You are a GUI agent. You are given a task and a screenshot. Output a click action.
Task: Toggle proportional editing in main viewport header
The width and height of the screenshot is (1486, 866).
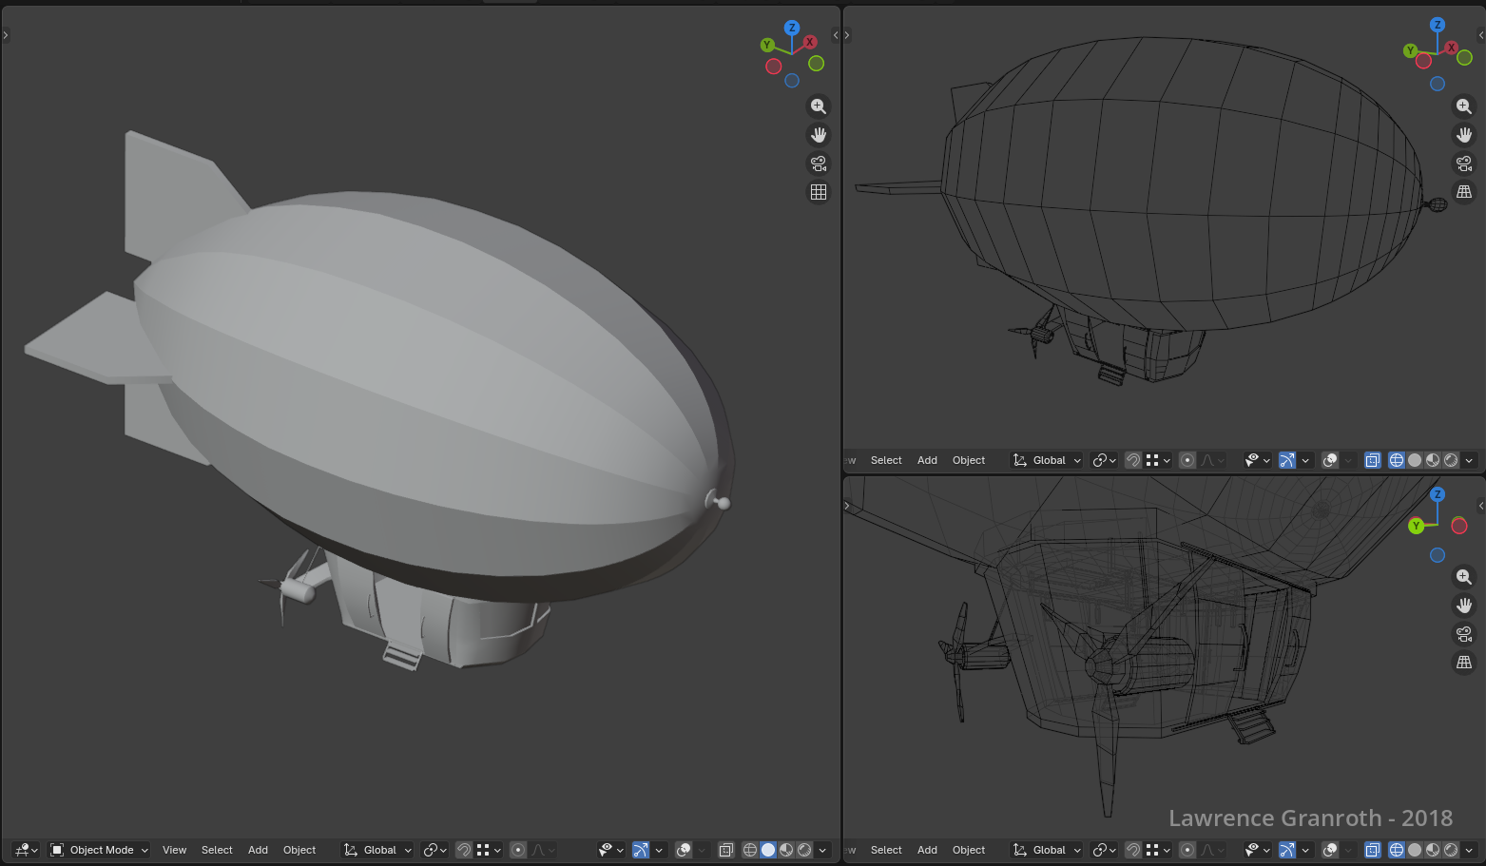tap(518, 850)
